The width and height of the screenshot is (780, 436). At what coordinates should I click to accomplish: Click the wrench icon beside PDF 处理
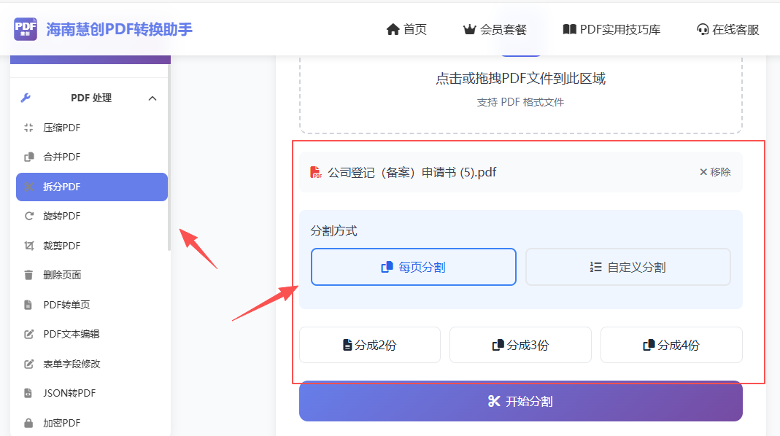(26, 98)
